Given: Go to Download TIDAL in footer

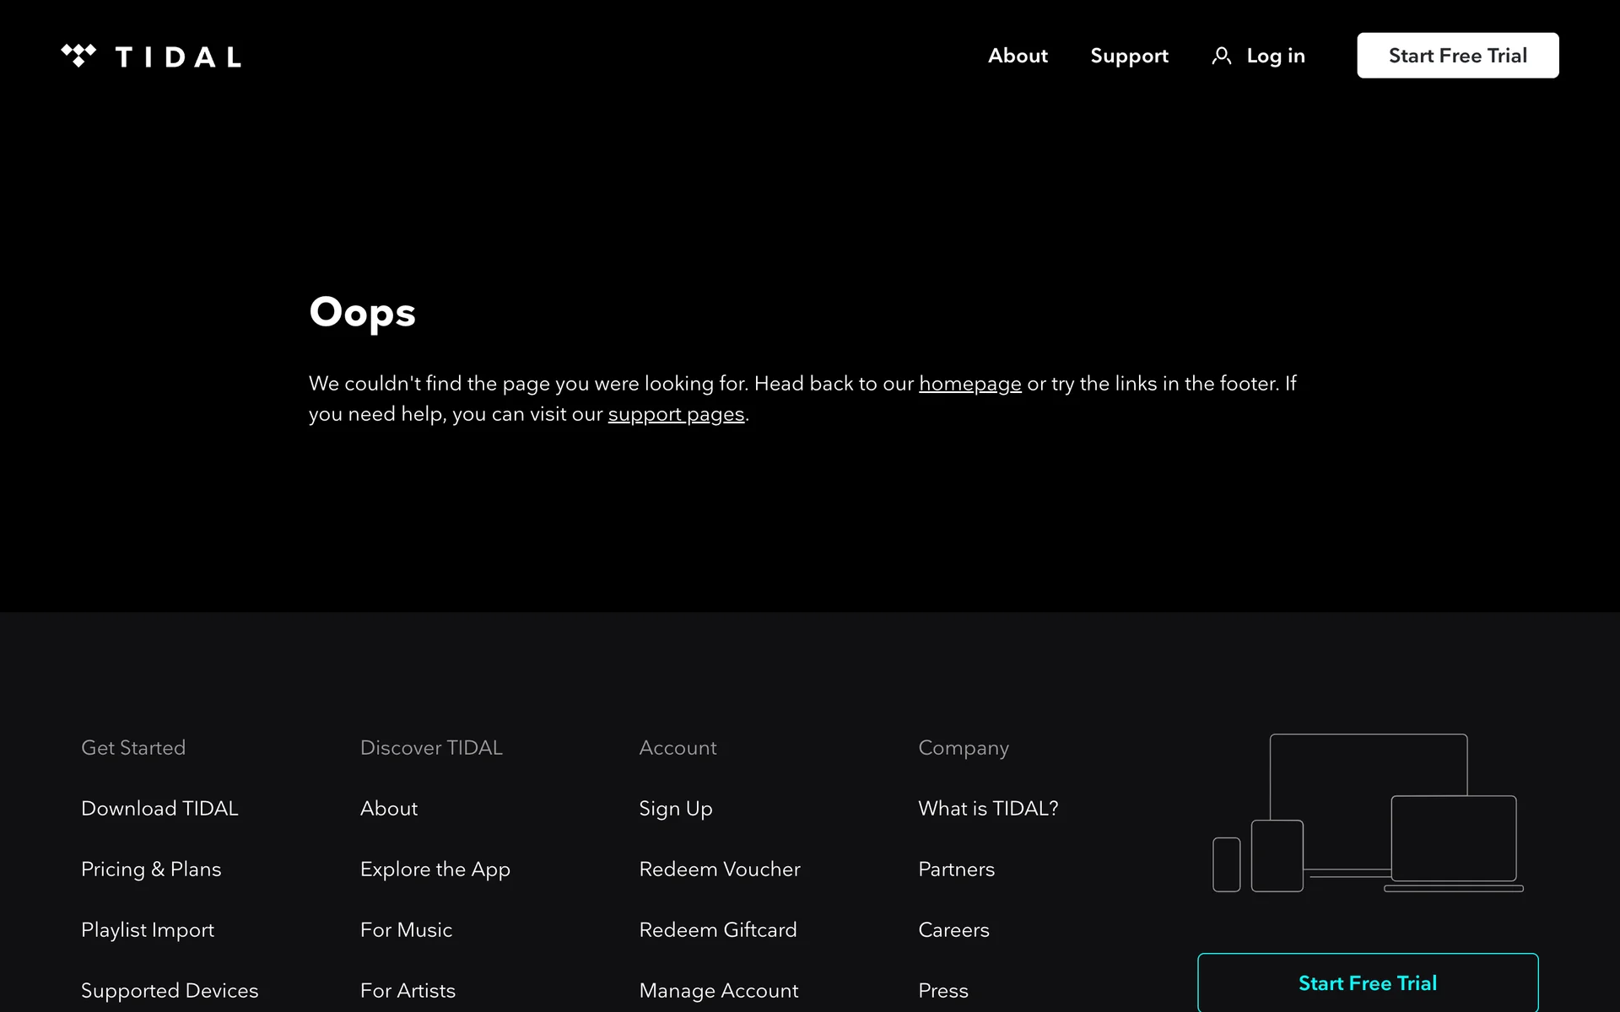Looking at the screenshot, I should (x=159, y=808).
